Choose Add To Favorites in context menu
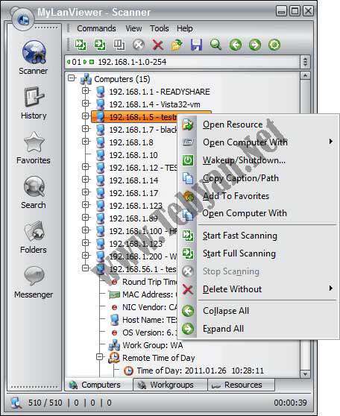Screen dimensions: 340x416 (257, 196)
